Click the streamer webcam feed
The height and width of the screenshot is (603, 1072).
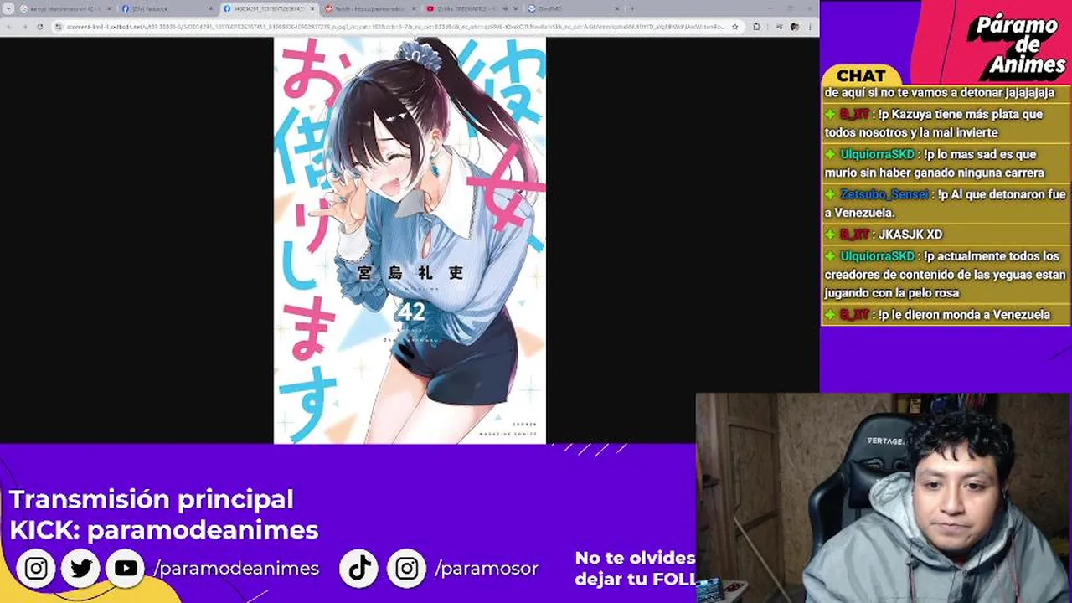(x=884, y=498)
